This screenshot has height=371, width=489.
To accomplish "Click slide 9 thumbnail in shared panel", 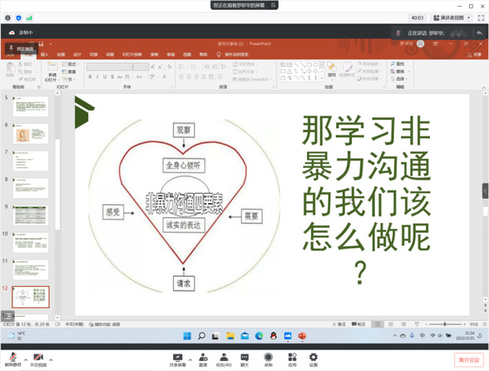I will (31, 215).
